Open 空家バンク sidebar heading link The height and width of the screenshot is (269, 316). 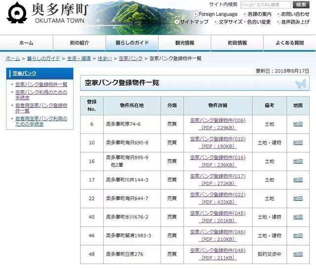[x=24, y=73]
